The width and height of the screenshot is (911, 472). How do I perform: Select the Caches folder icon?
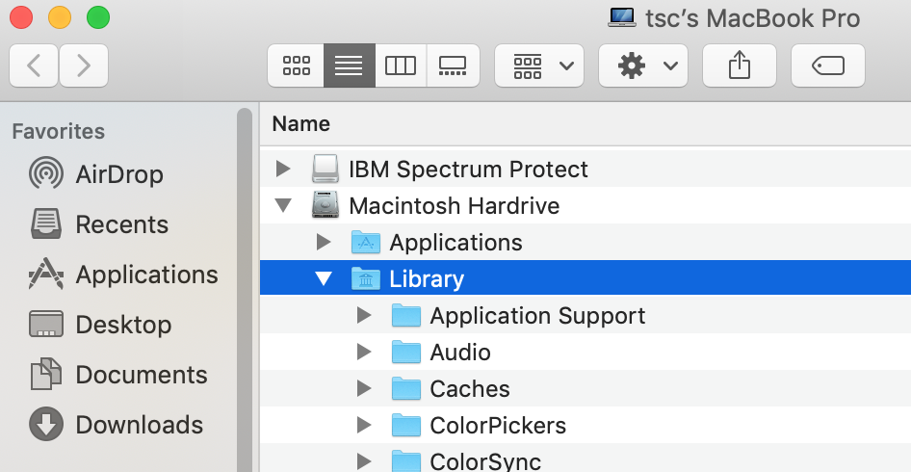(406, 389)
